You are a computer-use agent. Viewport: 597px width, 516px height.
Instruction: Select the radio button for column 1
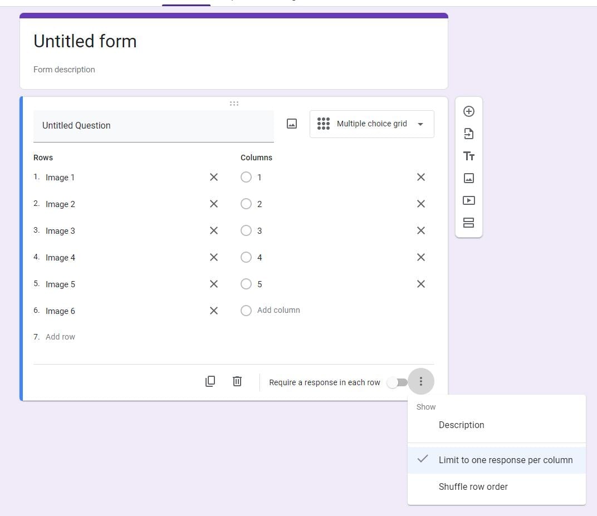(x=246, y=177)
